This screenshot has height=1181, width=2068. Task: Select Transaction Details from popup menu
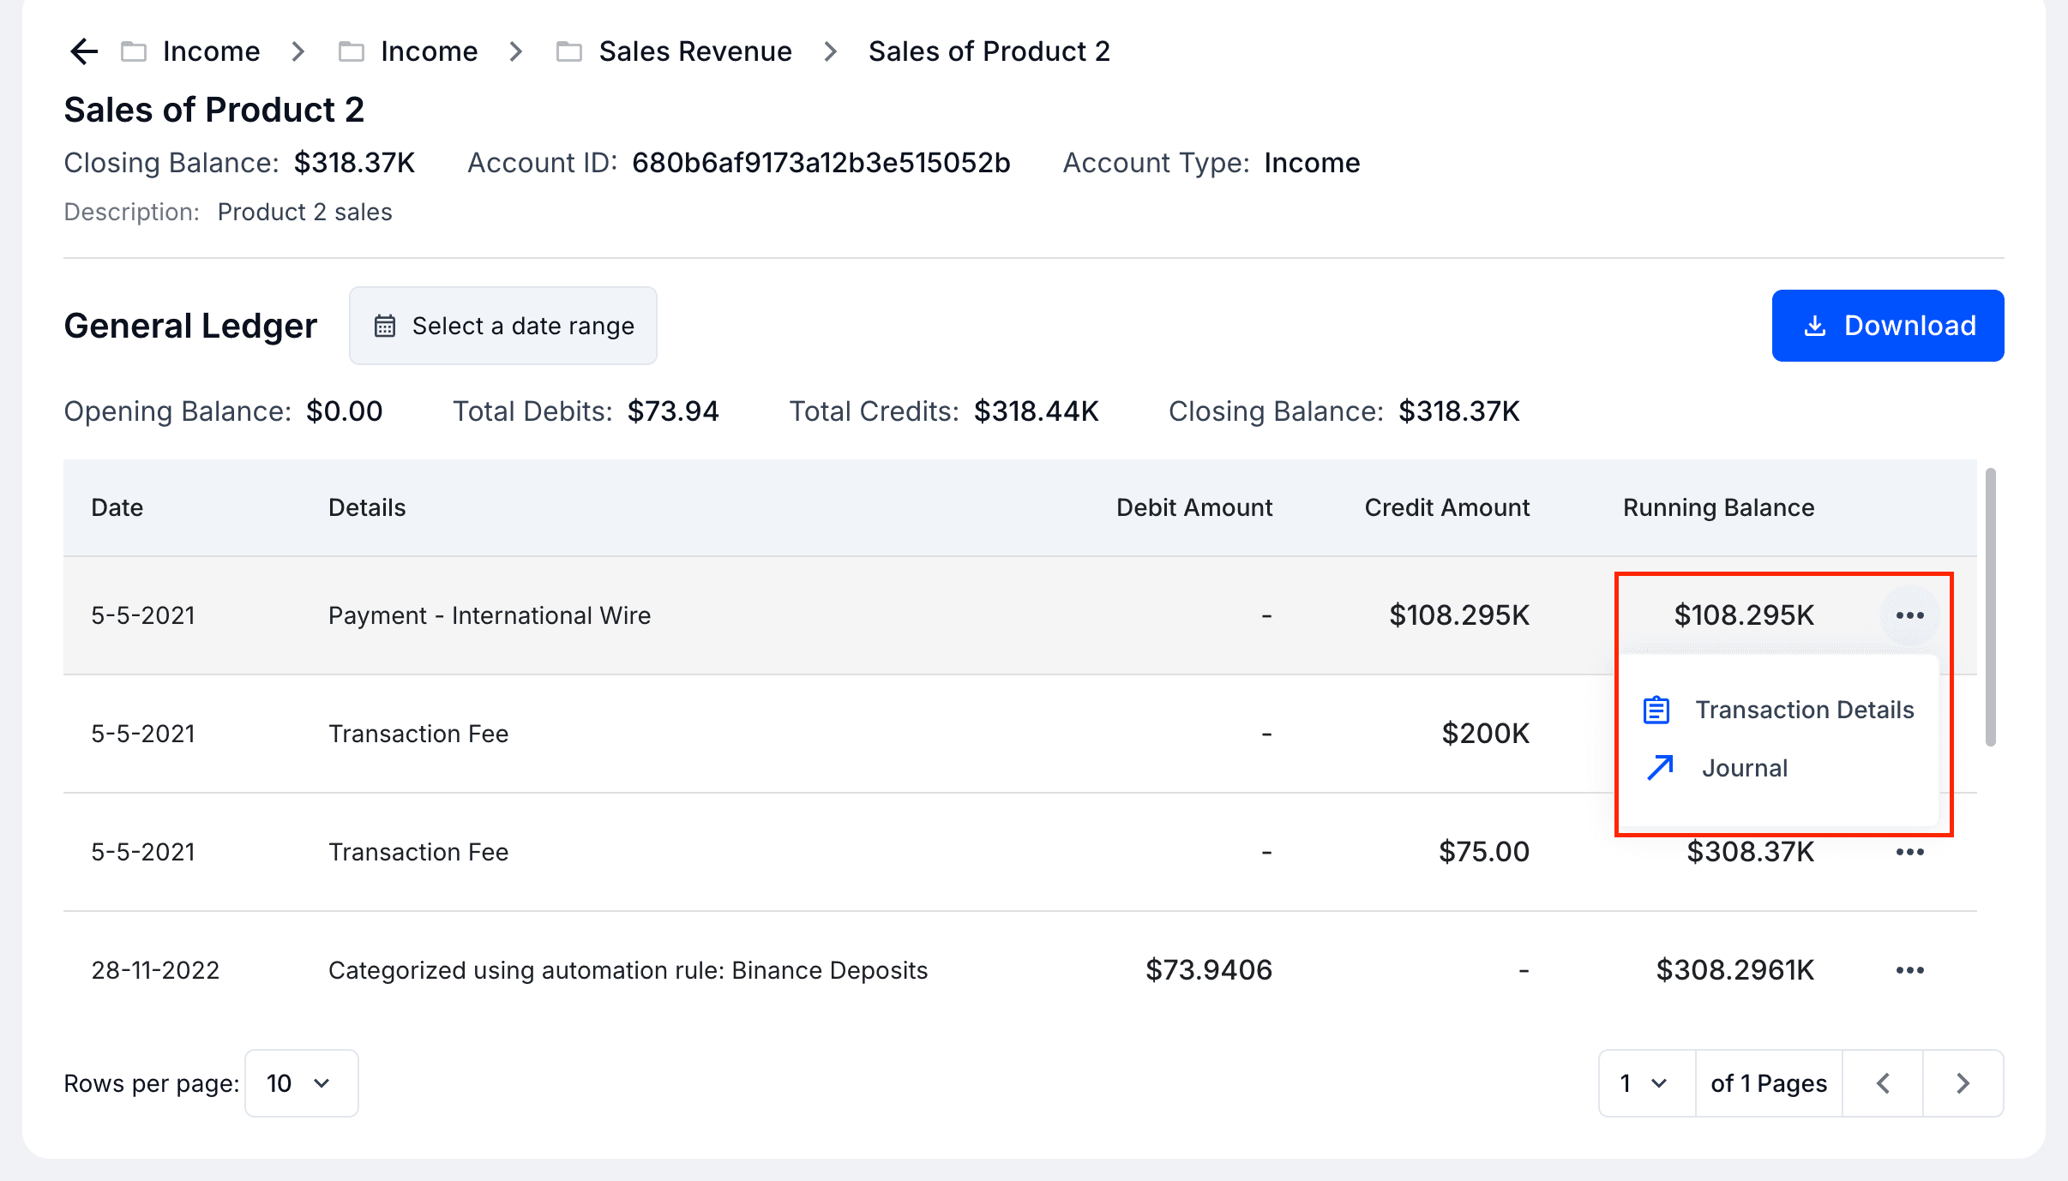(x=1804, y=710)
